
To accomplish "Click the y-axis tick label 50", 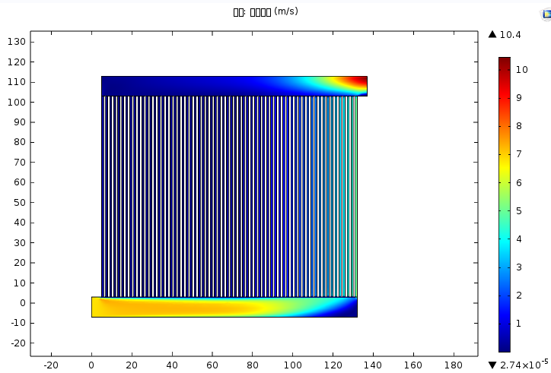I will (20, 203).
